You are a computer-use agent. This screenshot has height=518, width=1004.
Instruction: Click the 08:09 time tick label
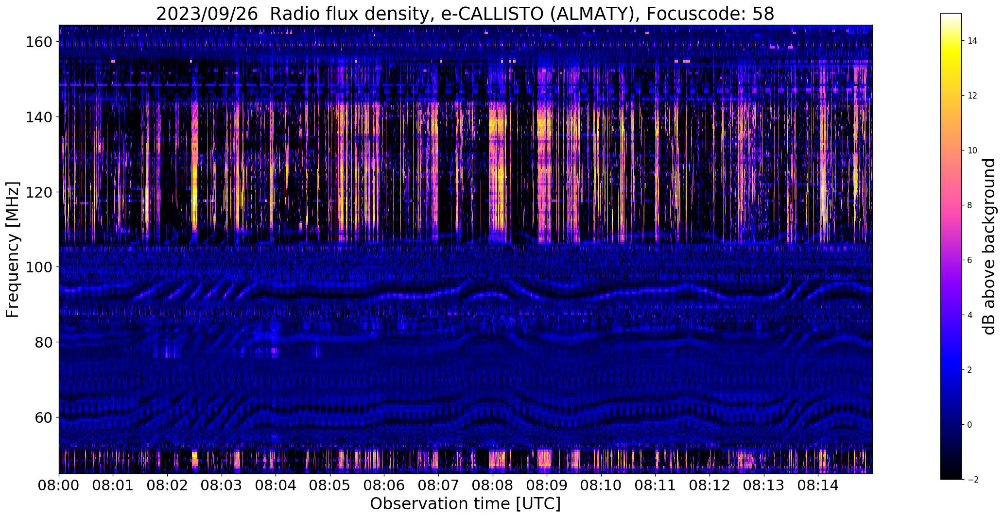(547, 485)
